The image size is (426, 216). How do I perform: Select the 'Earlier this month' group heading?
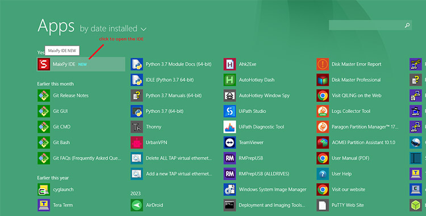click(x=56, y=84)
